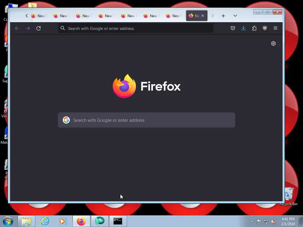This screenshot has height=227, width=303.
Task: Open a new tab with plus button
Action: point(223,16)
